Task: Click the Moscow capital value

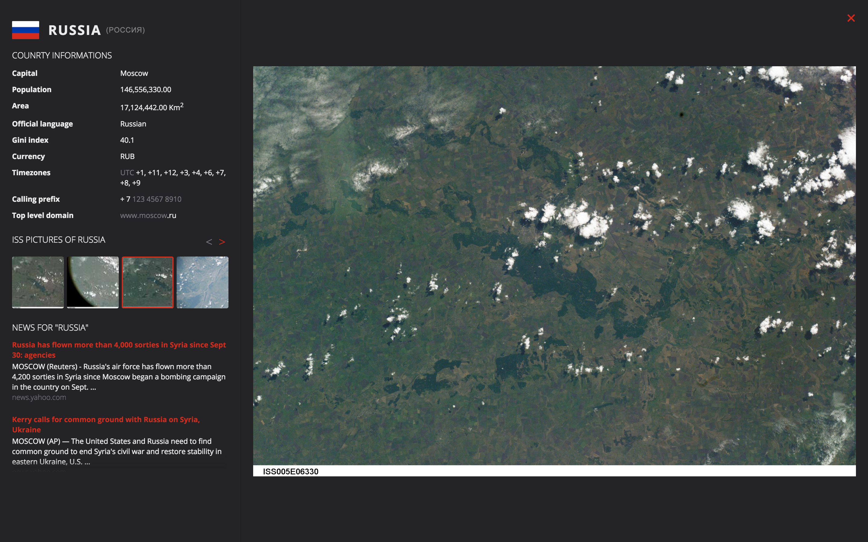Action: point(134,73)
